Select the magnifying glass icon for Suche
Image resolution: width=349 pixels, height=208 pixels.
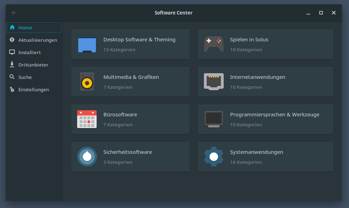[x=12, y=77]
